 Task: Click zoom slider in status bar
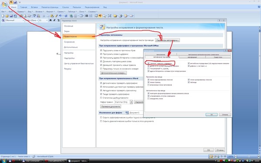[249, 156]
